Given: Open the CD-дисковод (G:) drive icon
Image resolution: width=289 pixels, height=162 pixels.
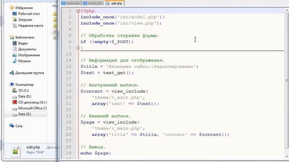Looking at the screenshot, I should pyautogui.click(x=14, y=102).
